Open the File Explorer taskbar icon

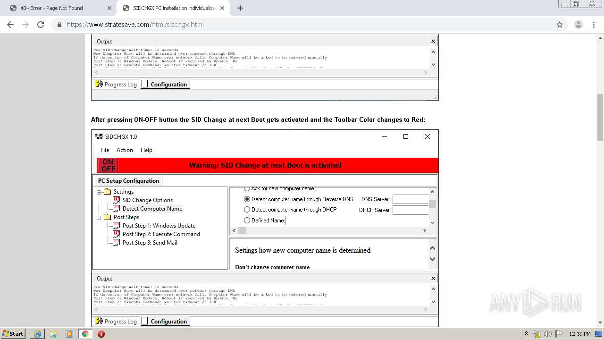(x=53, y=334)
